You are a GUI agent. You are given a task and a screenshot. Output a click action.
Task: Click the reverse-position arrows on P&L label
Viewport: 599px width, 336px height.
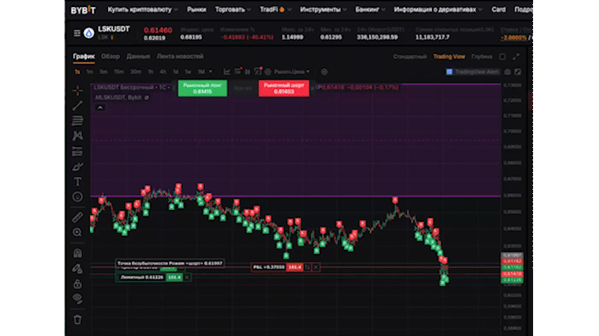pyautogui.click(x=307, y=267)
